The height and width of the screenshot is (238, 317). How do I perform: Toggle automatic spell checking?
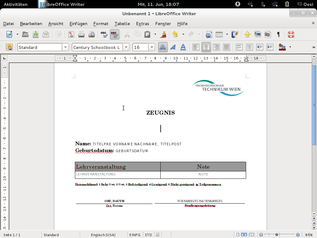(x=114, y=34)
